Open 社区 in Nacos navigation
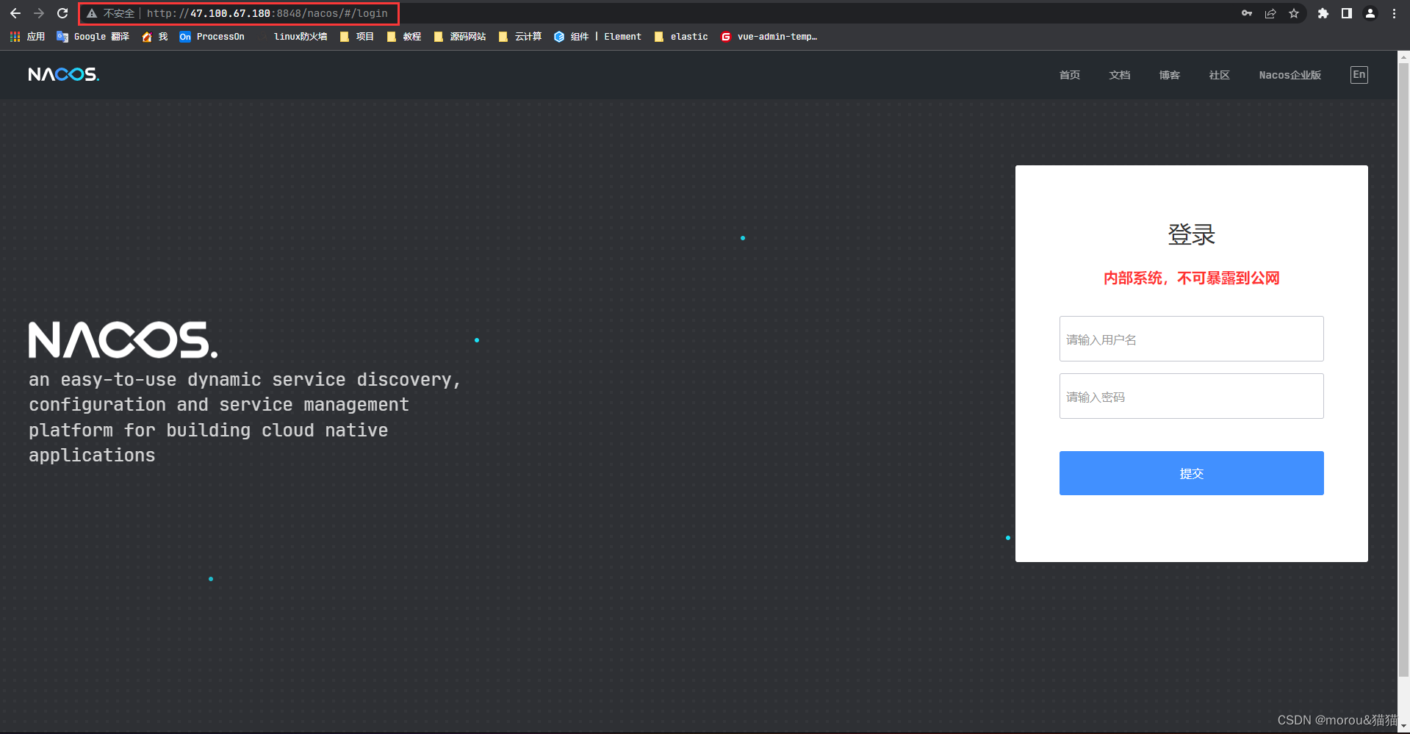 point(1220,75)
